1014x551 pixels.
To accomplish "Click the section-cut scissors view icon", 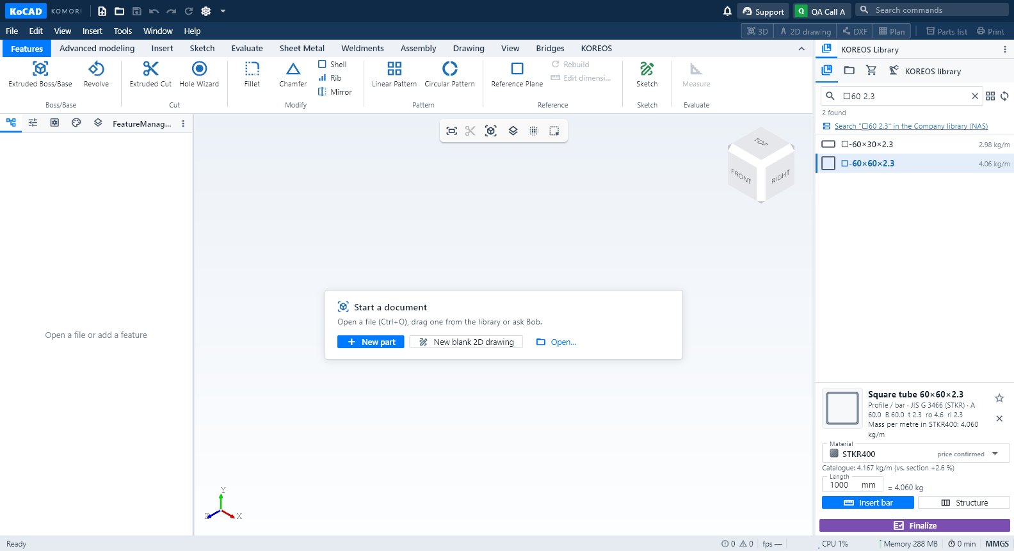I will 471,131.
